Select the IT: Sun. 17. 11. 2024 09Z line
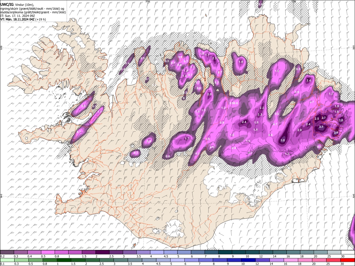The height and width of the screenshot is (266, 355). 17,16
